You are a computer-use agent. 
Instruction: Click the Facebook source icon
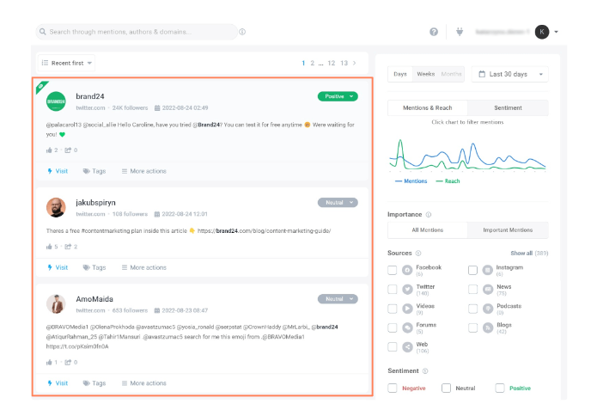coord(407,270)
